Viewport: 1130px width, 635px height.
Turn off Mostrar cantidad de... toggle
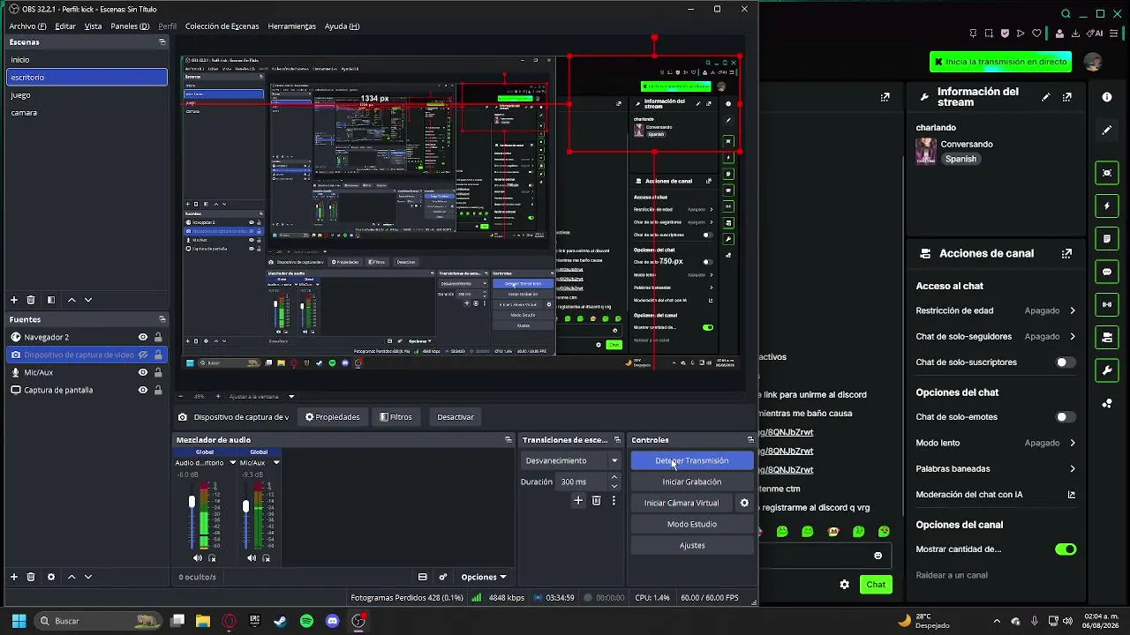tap(1066, 549)
